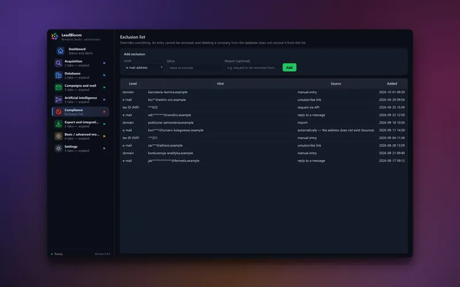Click the Basic / advanced mode icon
The width and height of the screenshot is (460, 287).
[59, 136]
